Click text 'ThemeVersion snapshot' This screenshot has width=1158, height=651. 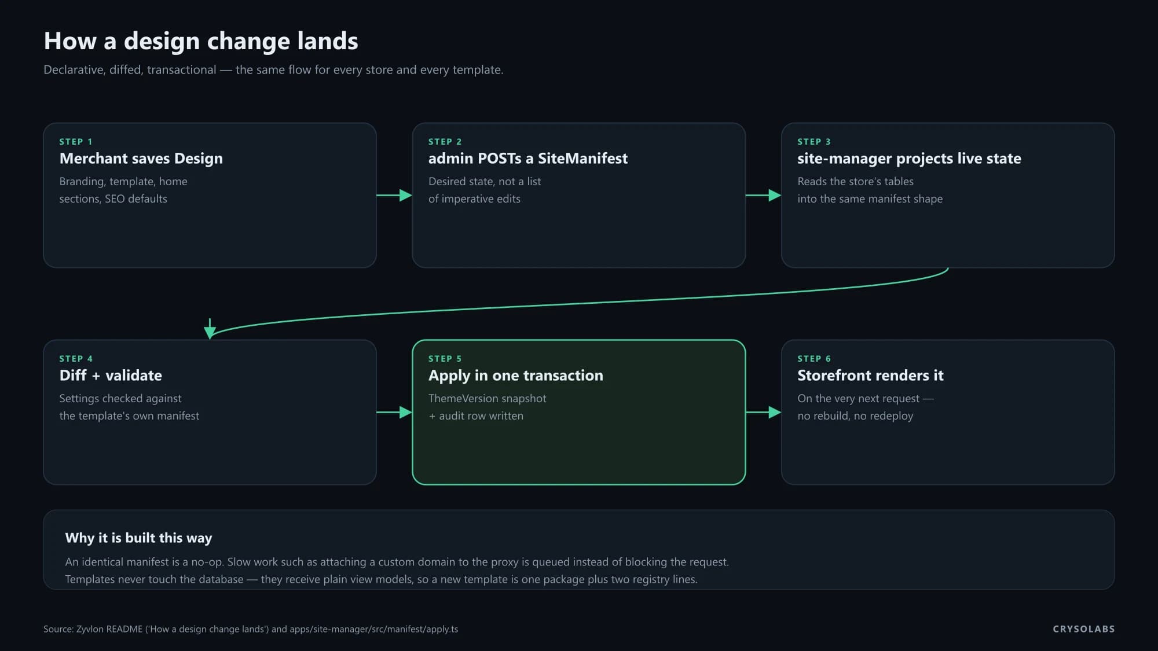pyautogui.click(x=487, y=399)
